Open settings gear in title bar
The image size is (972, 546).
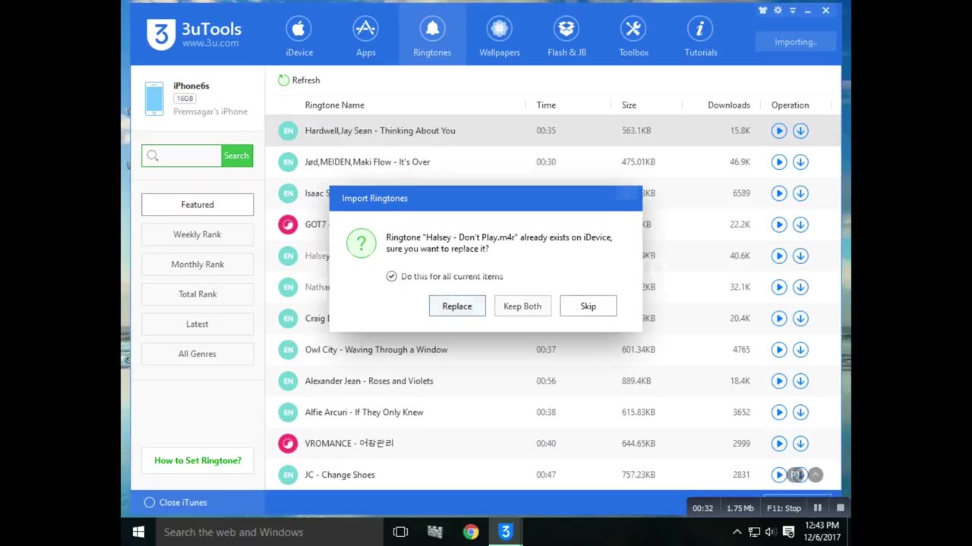(778, 11)
